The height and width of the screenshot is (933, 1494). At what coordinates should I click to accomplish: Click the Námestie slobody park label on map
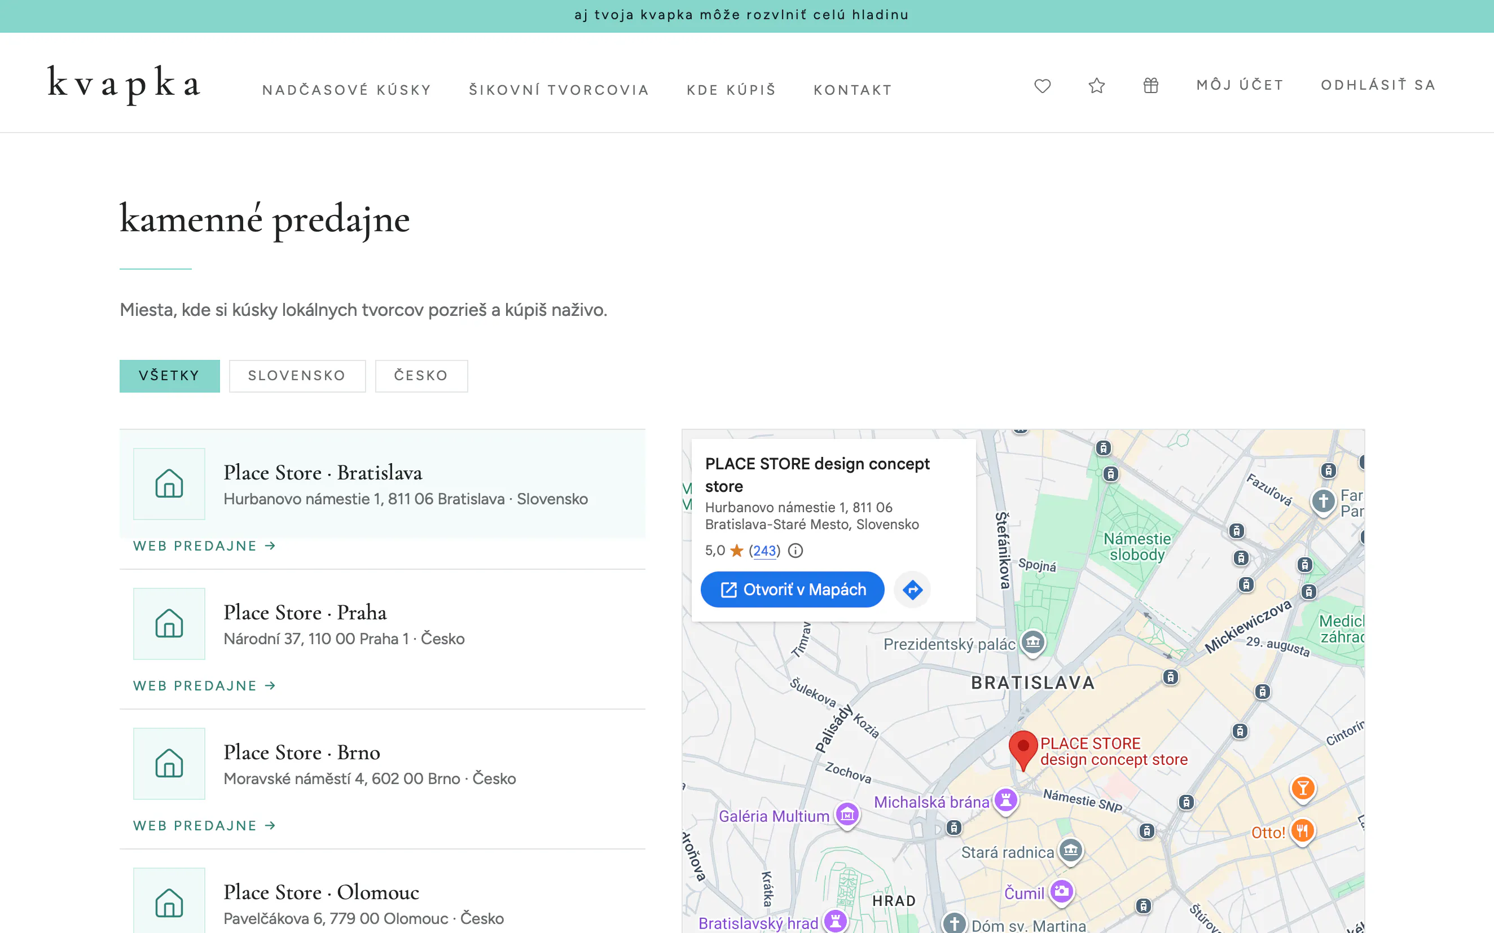[1137, 547]
